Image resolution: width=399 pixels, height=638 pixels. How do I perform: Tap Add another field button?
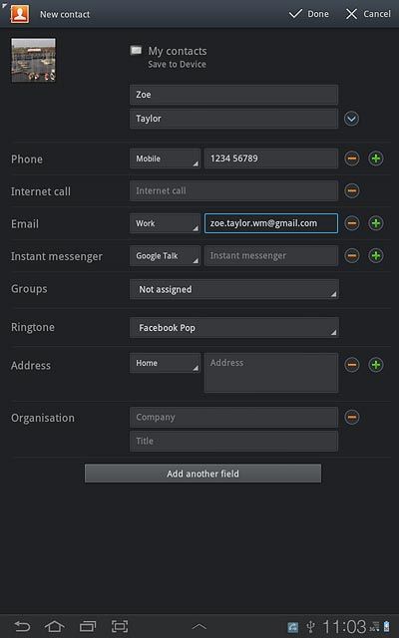point(202,474)
